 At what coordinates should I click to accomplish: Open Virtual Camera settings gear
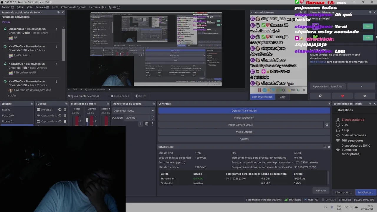(327, 125)
